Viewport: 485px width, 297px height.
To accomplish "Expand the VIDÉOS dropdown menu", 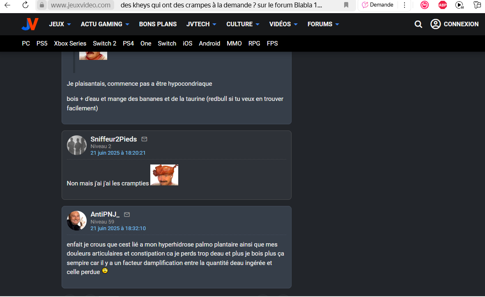I will pos(283,24).
